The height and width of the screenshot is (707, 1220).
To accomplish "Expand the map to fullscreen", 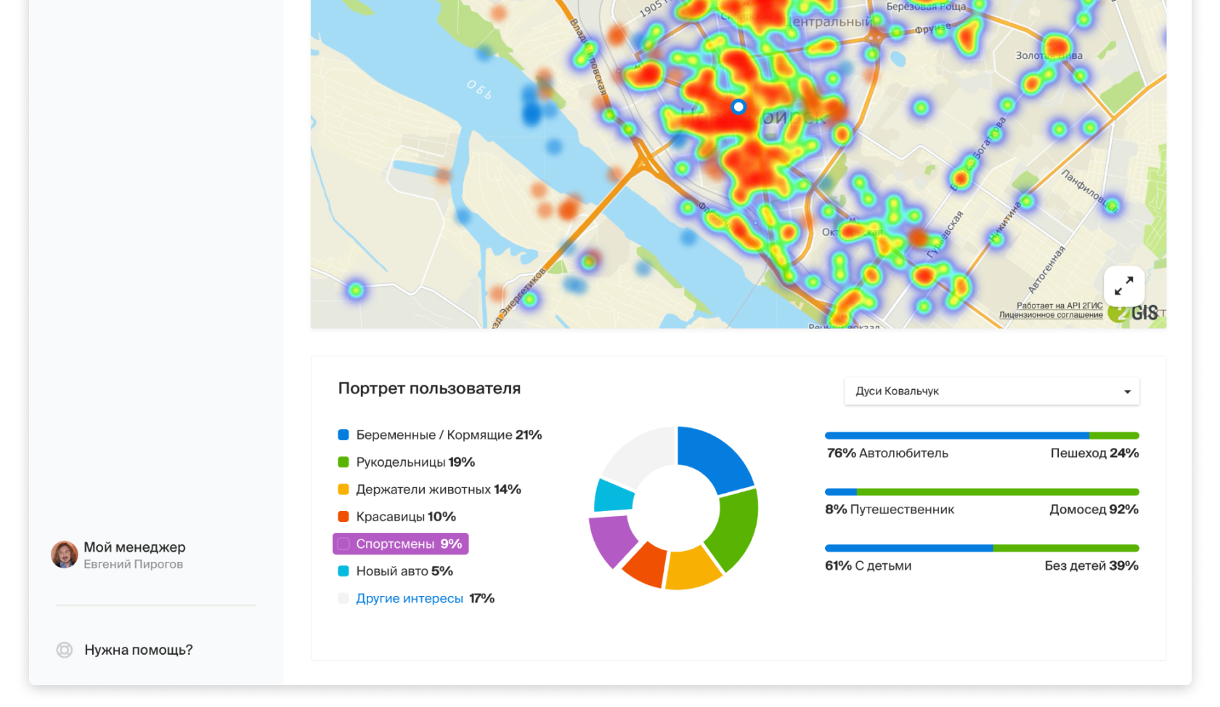I will [1123, 285].
